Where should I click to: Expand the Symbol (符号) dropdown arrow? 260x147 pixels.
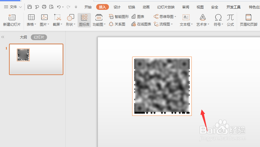tap(222, 24)
